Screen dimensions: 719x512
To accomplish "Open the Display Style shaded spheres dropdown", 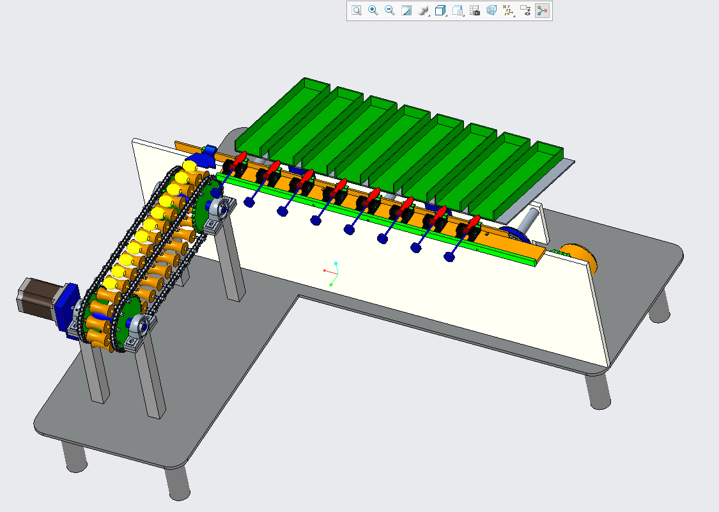I will point(424,11).
